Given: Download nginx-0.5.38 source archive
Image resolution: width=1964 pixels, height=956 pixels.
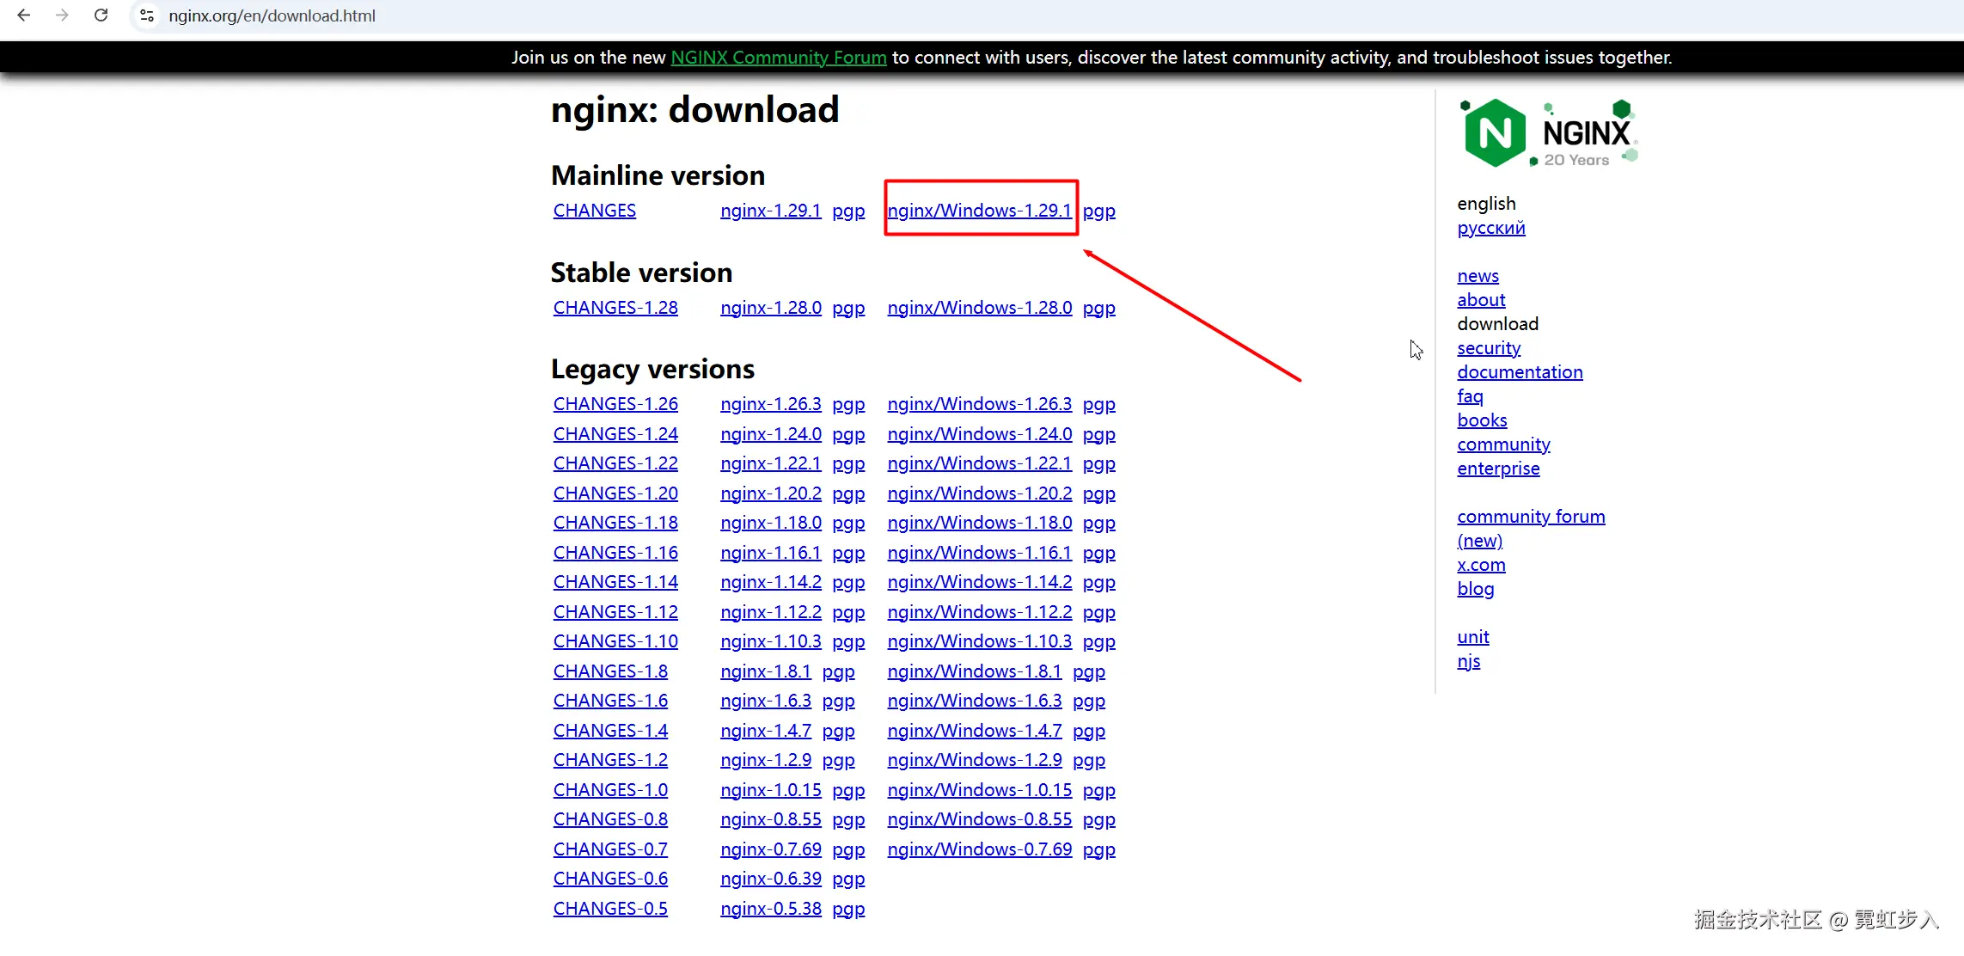Looking at the screenshot, I should point(770,909).
